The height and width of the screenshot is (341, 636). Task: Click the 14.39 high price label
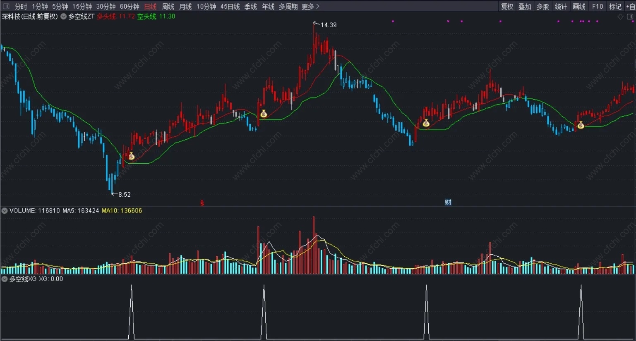click(x=329, y=25)
